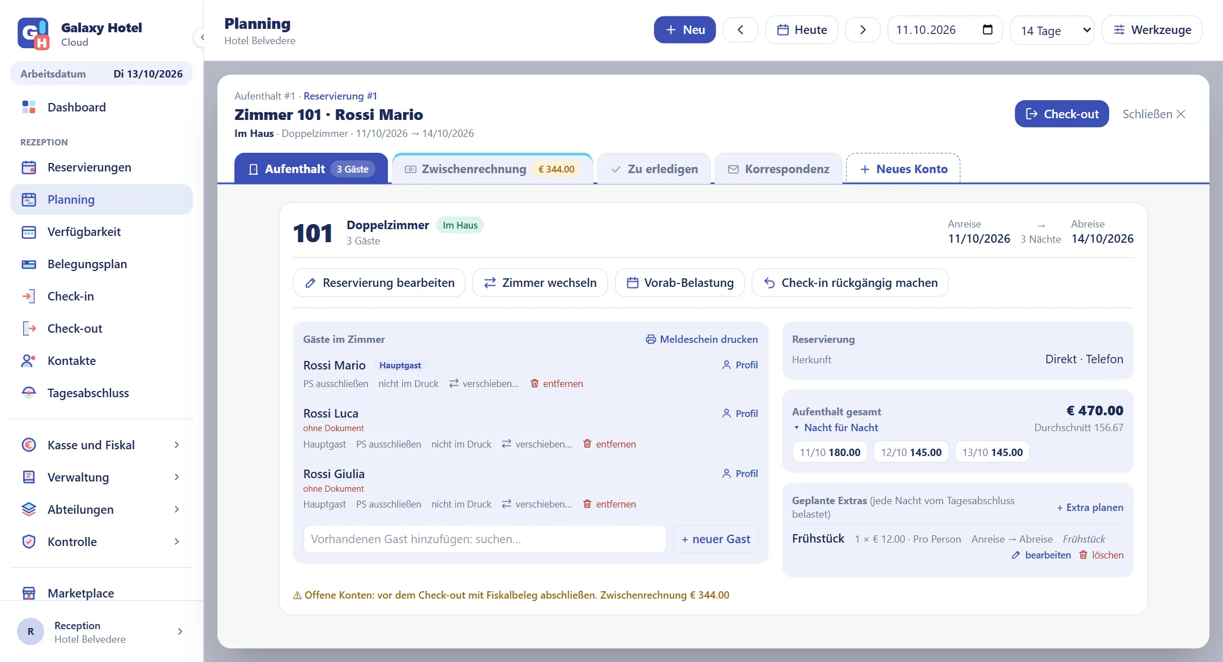Go to previous period arrow
Viewport: 1223px width, 662px height.
pos(740,30)
